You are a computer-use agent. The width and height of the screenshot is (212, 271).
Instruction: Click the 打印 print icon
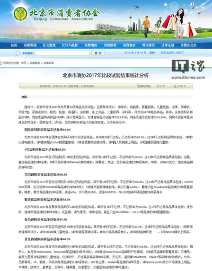coord(158,86)
